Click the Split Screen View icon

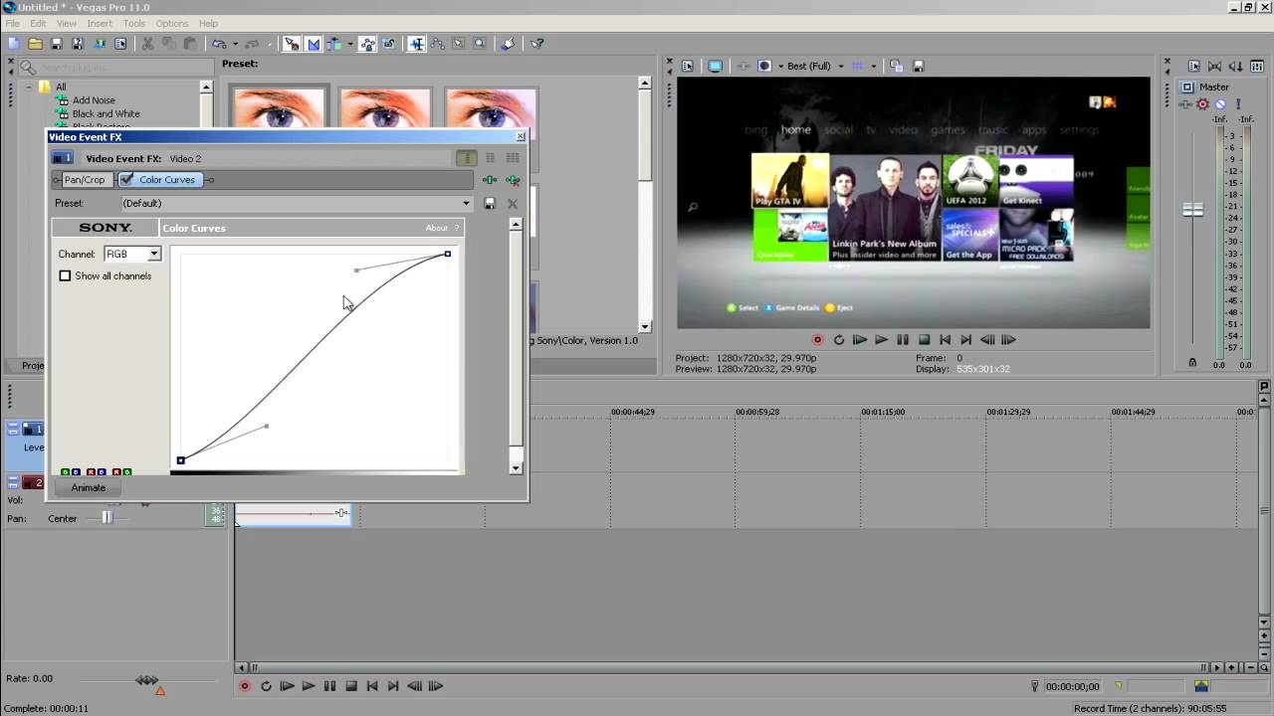tap(764, 66)
